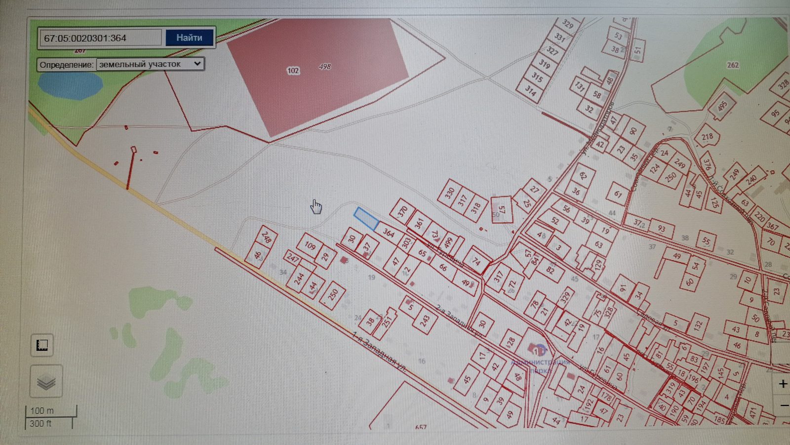Select parcel number 370
The image size is (790, 445).
tap(403, 211)
